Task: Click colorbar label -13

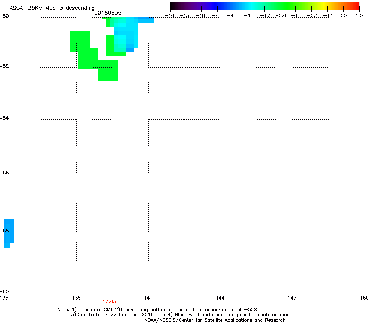Action: pyautogui.click(x=184, y=16)
